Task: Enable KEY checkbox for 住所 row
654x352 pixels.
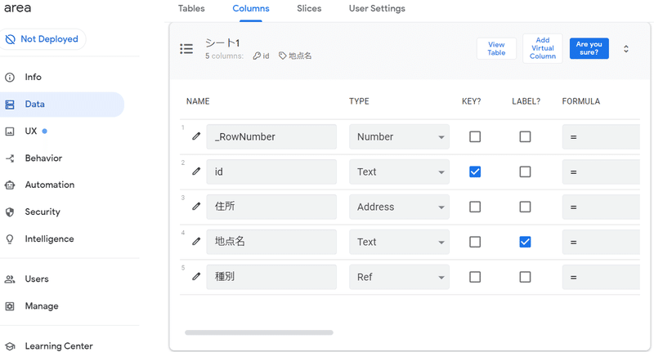Action: [x=475, y=207]
